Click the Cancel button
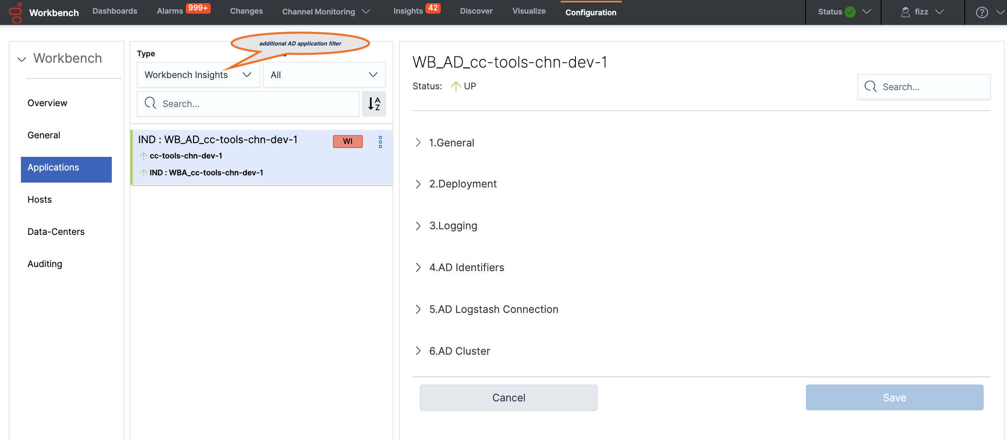Image resolution: width=1007 pixels, height=440 pixels. (508, 397)
